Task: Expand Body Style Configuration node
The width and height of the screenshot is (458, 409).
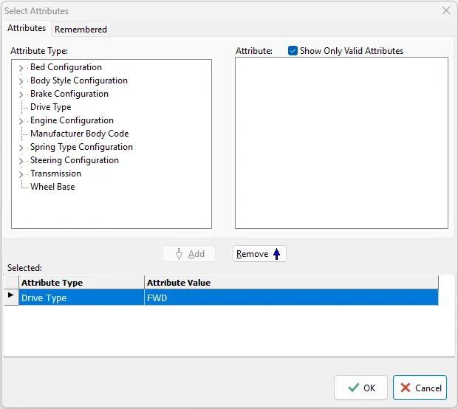Action: (21, 81)
